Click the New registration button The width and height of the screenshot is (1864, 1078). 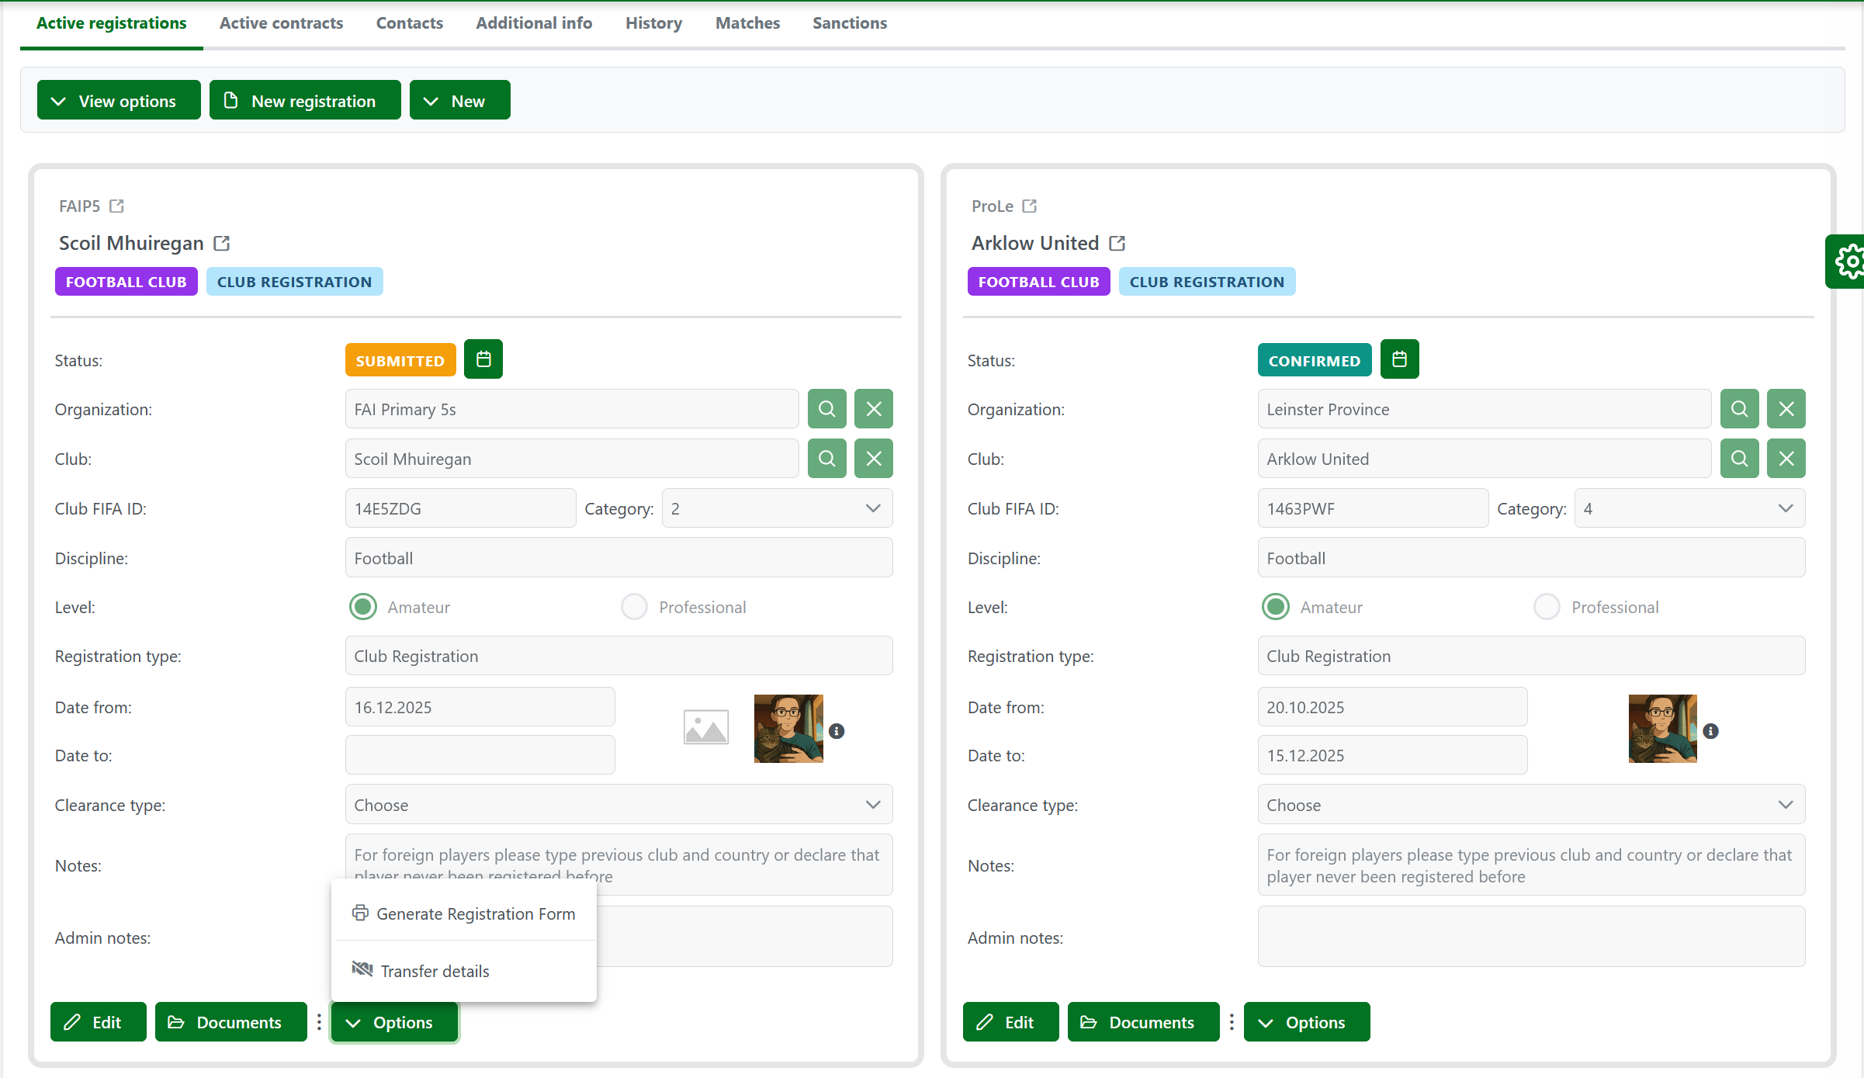305,101
